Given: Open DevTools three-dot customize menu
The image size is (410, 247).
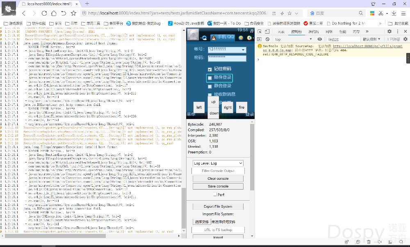Looking at the screenshot, I should [x=398, y=32].
